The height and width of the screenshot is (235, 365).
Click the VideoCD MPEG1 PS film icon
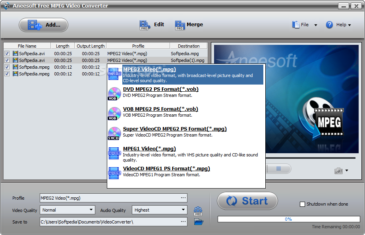click(x=114, y=173)
